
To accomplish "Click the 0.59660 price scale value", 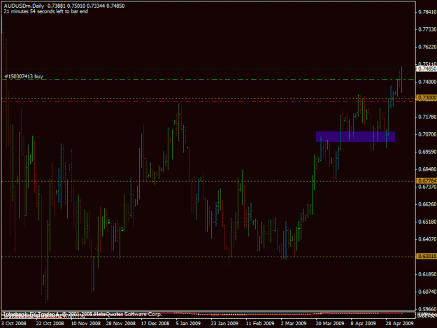I will point(427,309).
